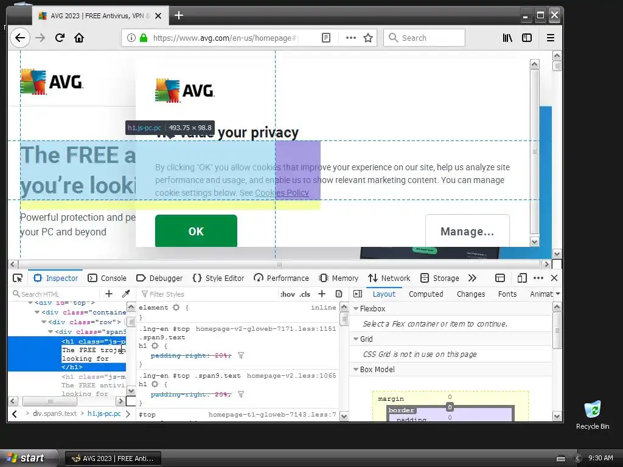Screen dimensions: 623x467
Task: Select div.span9.text breadcrumb item
Action: click(55, 413)
